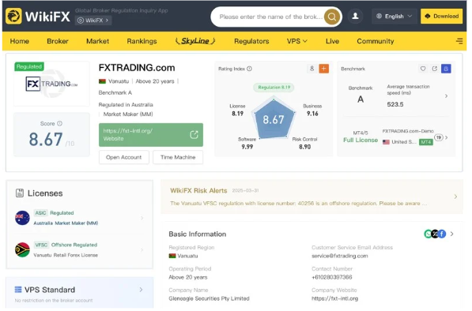472x311 pixels.
Task: Click the orange plus compare icon
Action: pyautogui.click(x=324, y=69)
